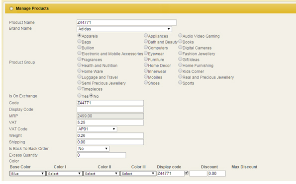Click the Product Group label text
296x184 pixels.
(x=22, y=62)
